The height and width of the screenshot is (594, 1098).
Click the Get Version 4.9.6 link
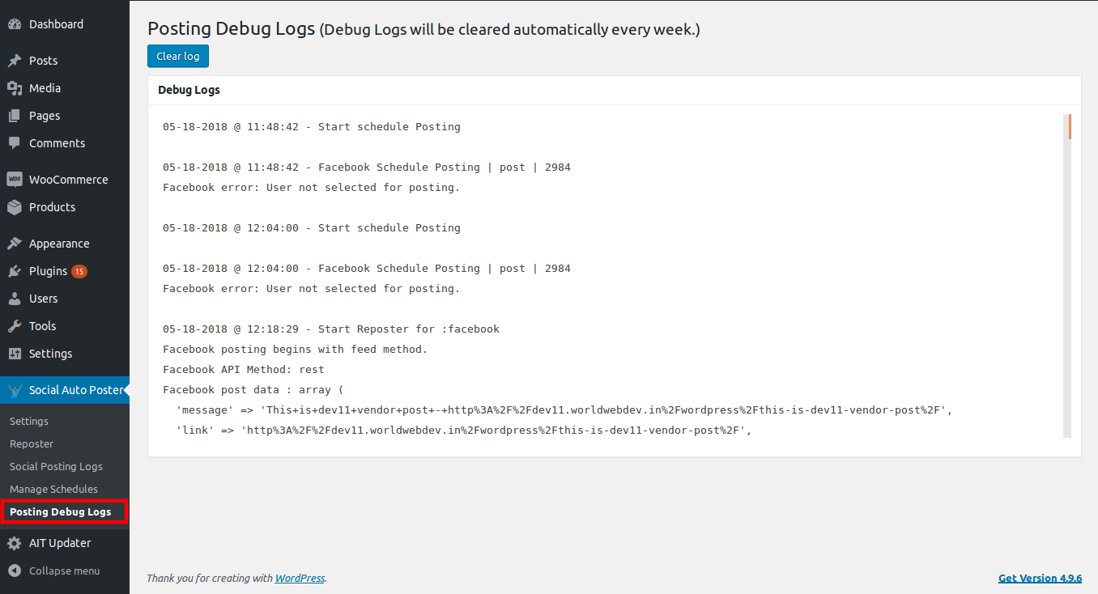coord(1040,578)
